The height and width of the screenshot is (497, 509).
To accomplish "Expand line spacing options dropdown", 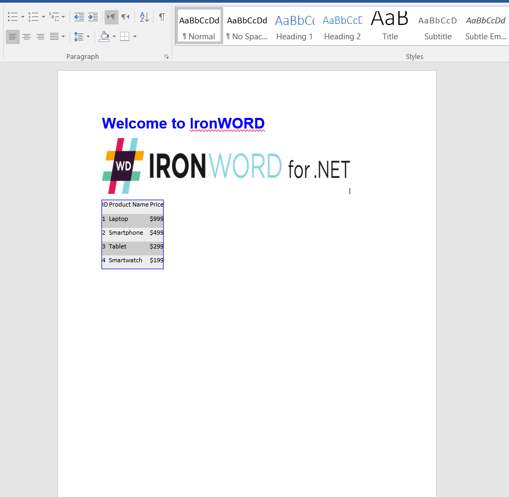I will [88, 37].
